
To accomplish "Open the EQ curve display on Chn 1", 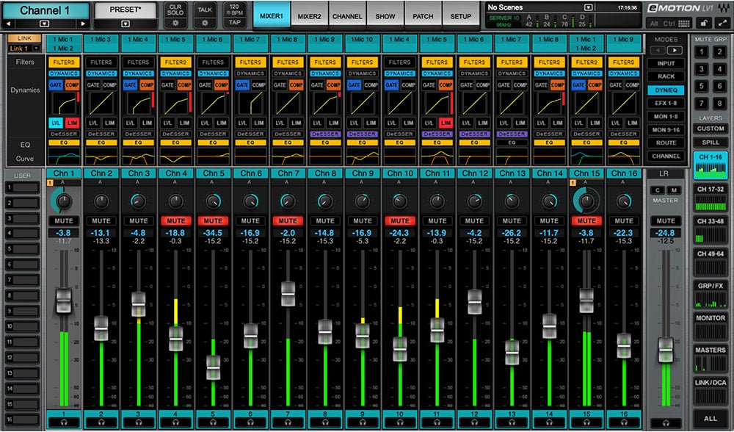I will point(64,156).
